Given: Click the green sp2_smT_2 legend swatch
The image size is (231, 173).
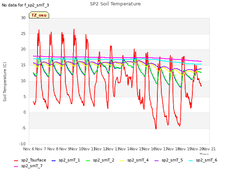Looking at the screenshot, I should [88, 161].
